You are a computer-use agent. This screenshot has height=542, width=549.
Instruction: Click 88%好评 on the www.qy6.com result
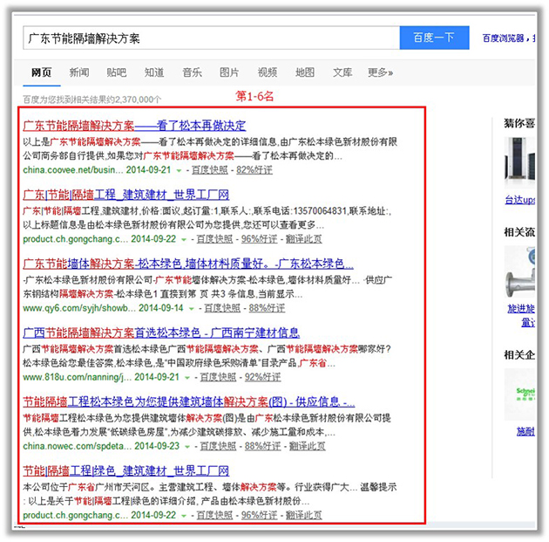[268, 308]
